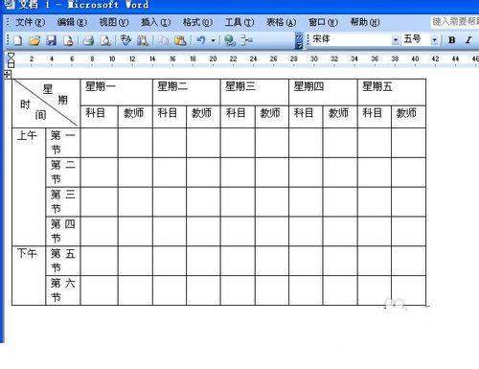Click the toolbar icon after the globe
Image resolution: width=479 pixels, height=369 pixels.
click(246, 40)
